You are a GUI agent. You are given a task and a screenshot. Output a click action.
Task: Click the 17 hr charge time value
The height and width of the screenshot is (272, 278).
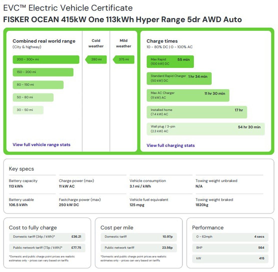(239, 110)
